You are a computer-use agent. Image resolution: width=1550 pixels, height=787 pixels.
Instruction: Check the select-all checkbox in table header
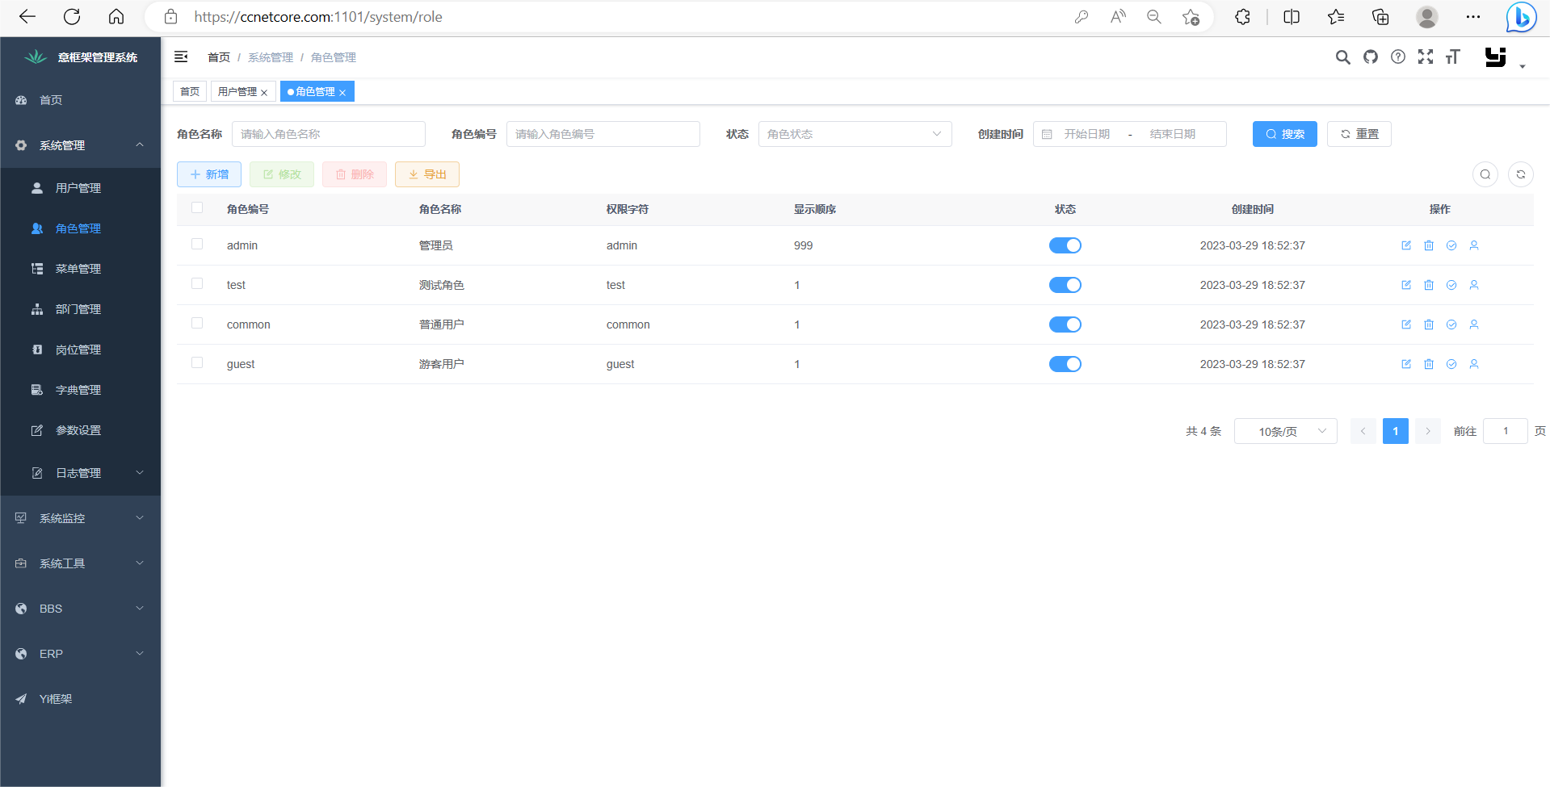197,207
